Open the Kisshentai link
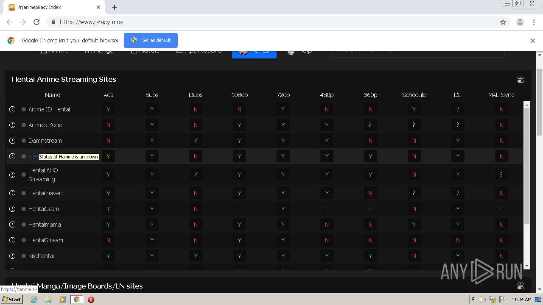The image size is (543, 305). coord(41,256)
